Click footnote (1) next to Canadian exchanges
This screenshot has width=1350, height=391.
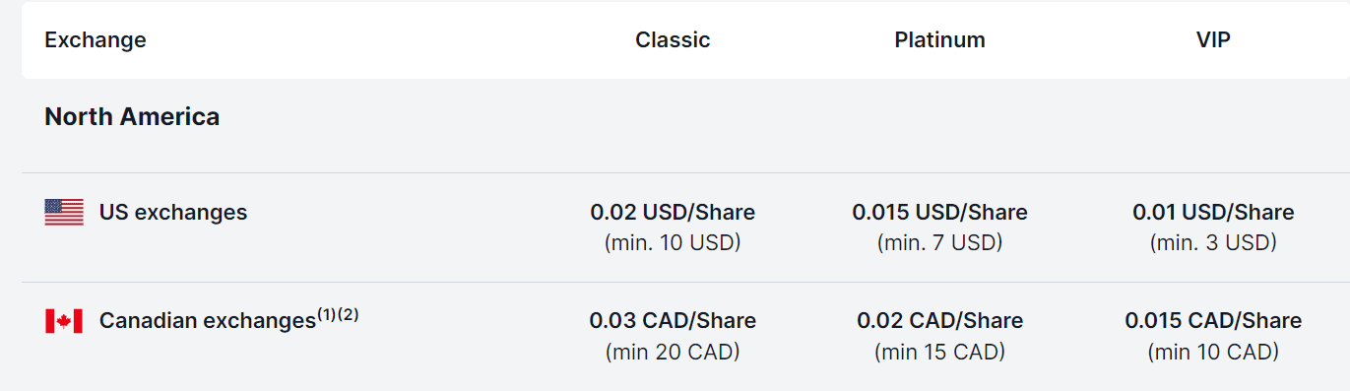(326, 315)
